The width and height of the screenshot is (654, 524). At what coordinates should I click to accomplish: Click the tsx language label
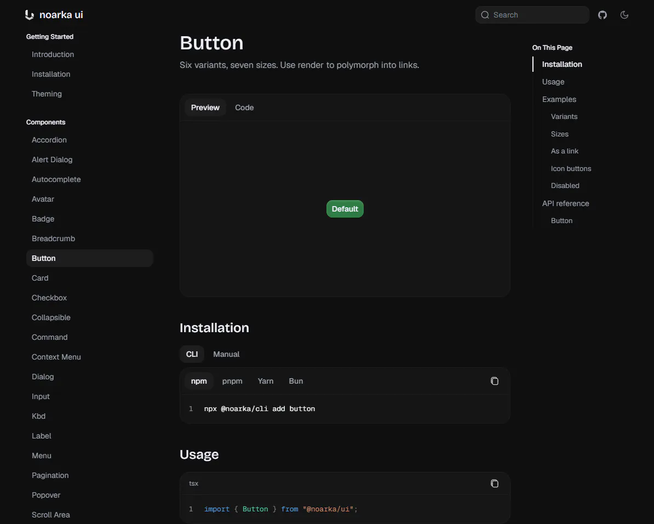[x=193, y=483]
